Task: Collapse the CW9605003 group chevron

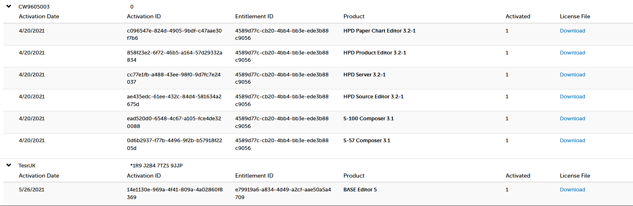Action: (x=9, y=6)
